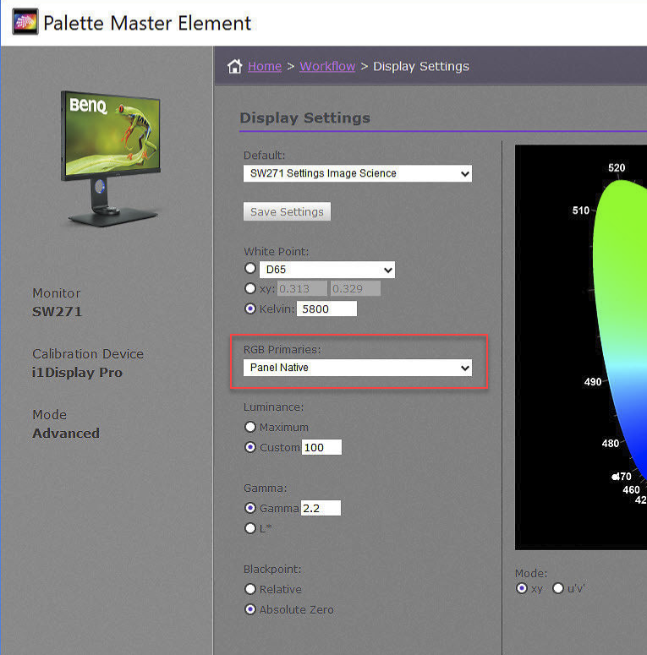Click the Display Settings breadcrumb text

[x=421, y=66]
